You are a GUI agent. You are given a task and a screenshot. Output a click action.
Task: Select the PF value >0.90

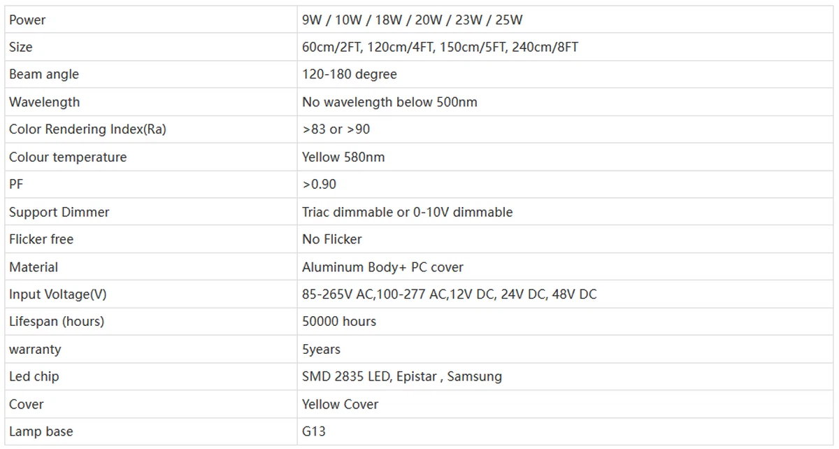319,184
